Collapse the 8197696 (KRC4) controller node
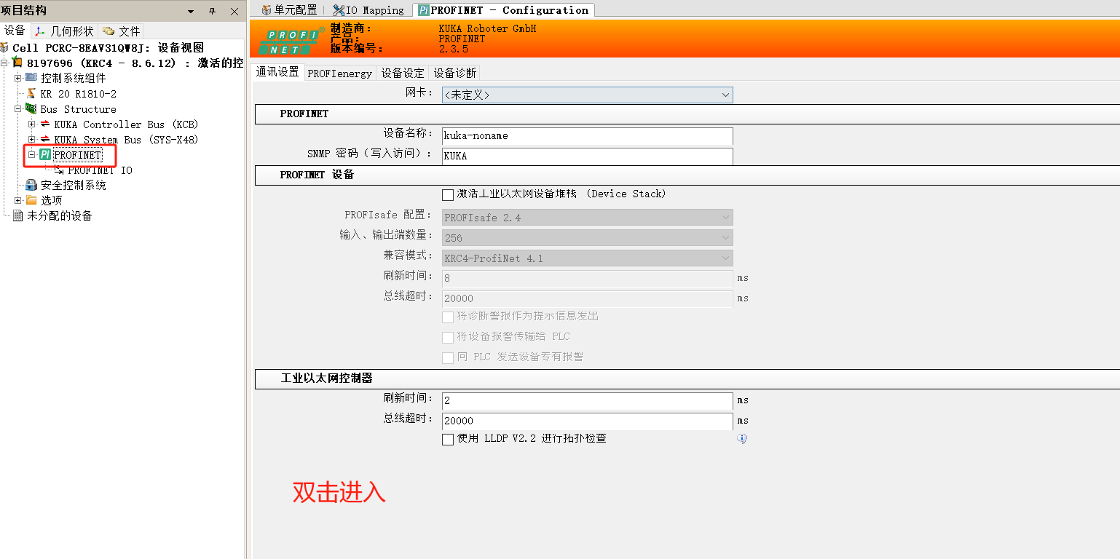This screenshot has height=559, width=1120. coord(4,63)
